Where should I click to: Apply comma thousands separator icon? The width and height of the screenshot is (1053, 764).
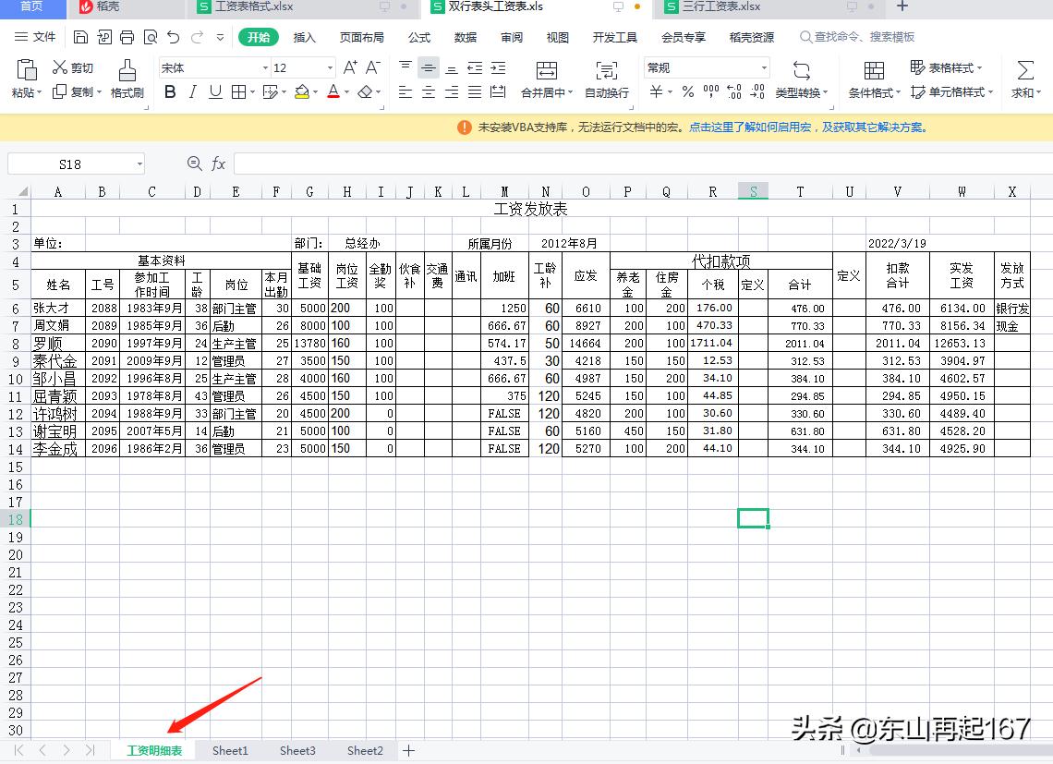(x=711, y=90)
